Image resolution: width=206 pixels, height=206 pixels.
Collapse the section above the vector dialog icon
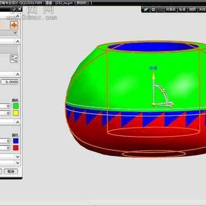[x=18, y=41]
